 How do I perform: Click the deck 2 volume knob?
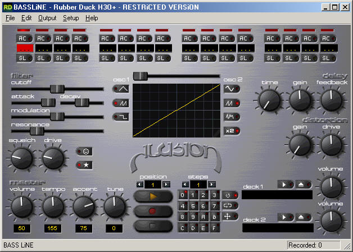(332, 222)
